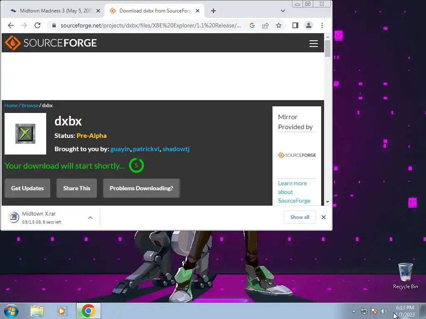Open the Chrome side panel
Image resolution: width=426 pixels, height=319 pixels.
click(x=295, y=25)
